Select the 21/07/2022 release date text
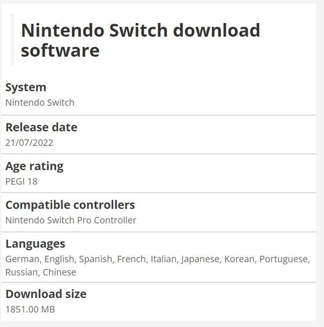The image size is (324, 327). pos(29,142)
